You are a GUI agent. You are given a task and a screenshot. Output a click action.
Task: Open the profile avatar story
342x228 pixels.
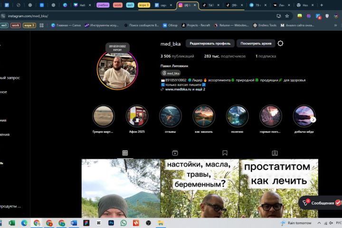(117, 70)
